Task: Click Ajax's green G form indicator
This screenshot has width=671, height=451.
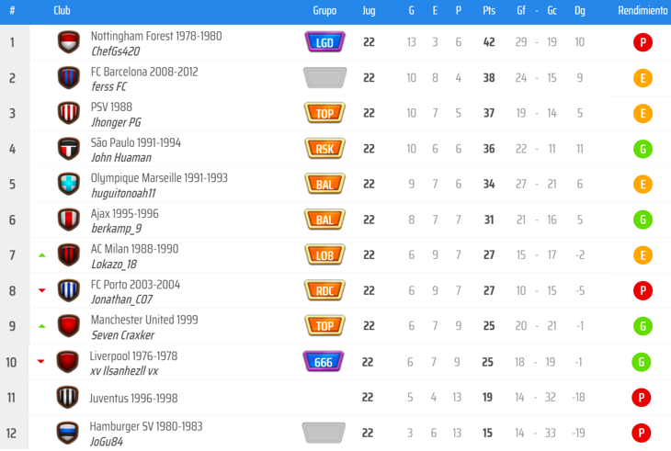Action: click(x=643, y=220)
